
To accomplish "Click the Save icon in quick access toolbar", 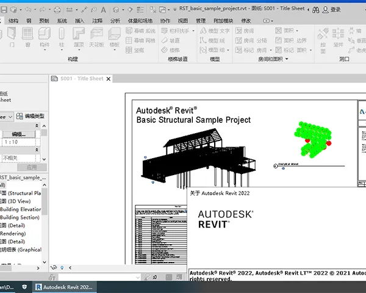I will (x=4, y=10).
